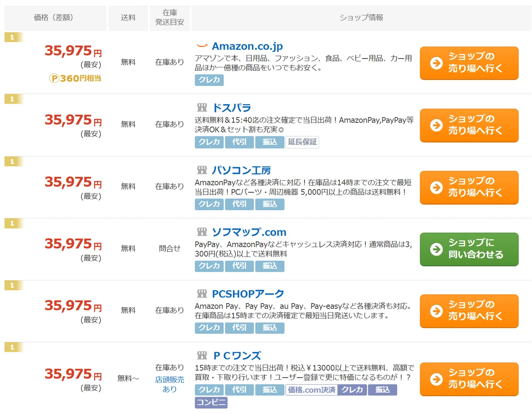Open ＰＣワンズ shop link
532x413 pixels.
click(x=237, y=355)
